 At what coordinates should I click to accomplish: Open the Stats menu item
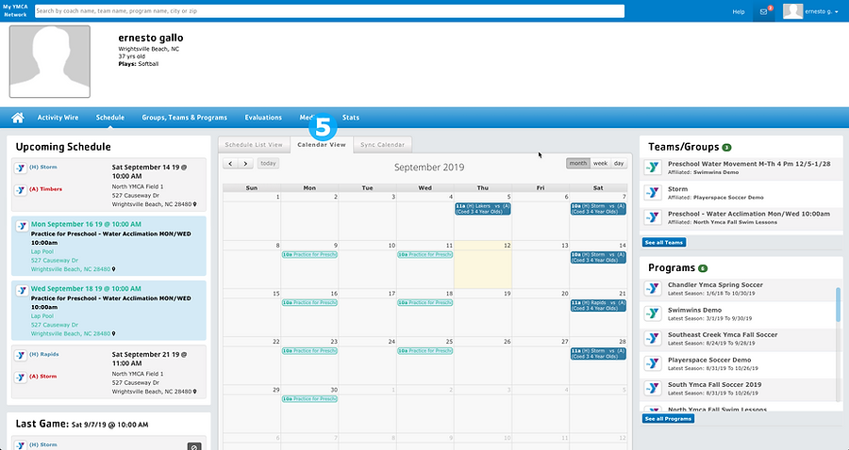[x=350, y=118]
